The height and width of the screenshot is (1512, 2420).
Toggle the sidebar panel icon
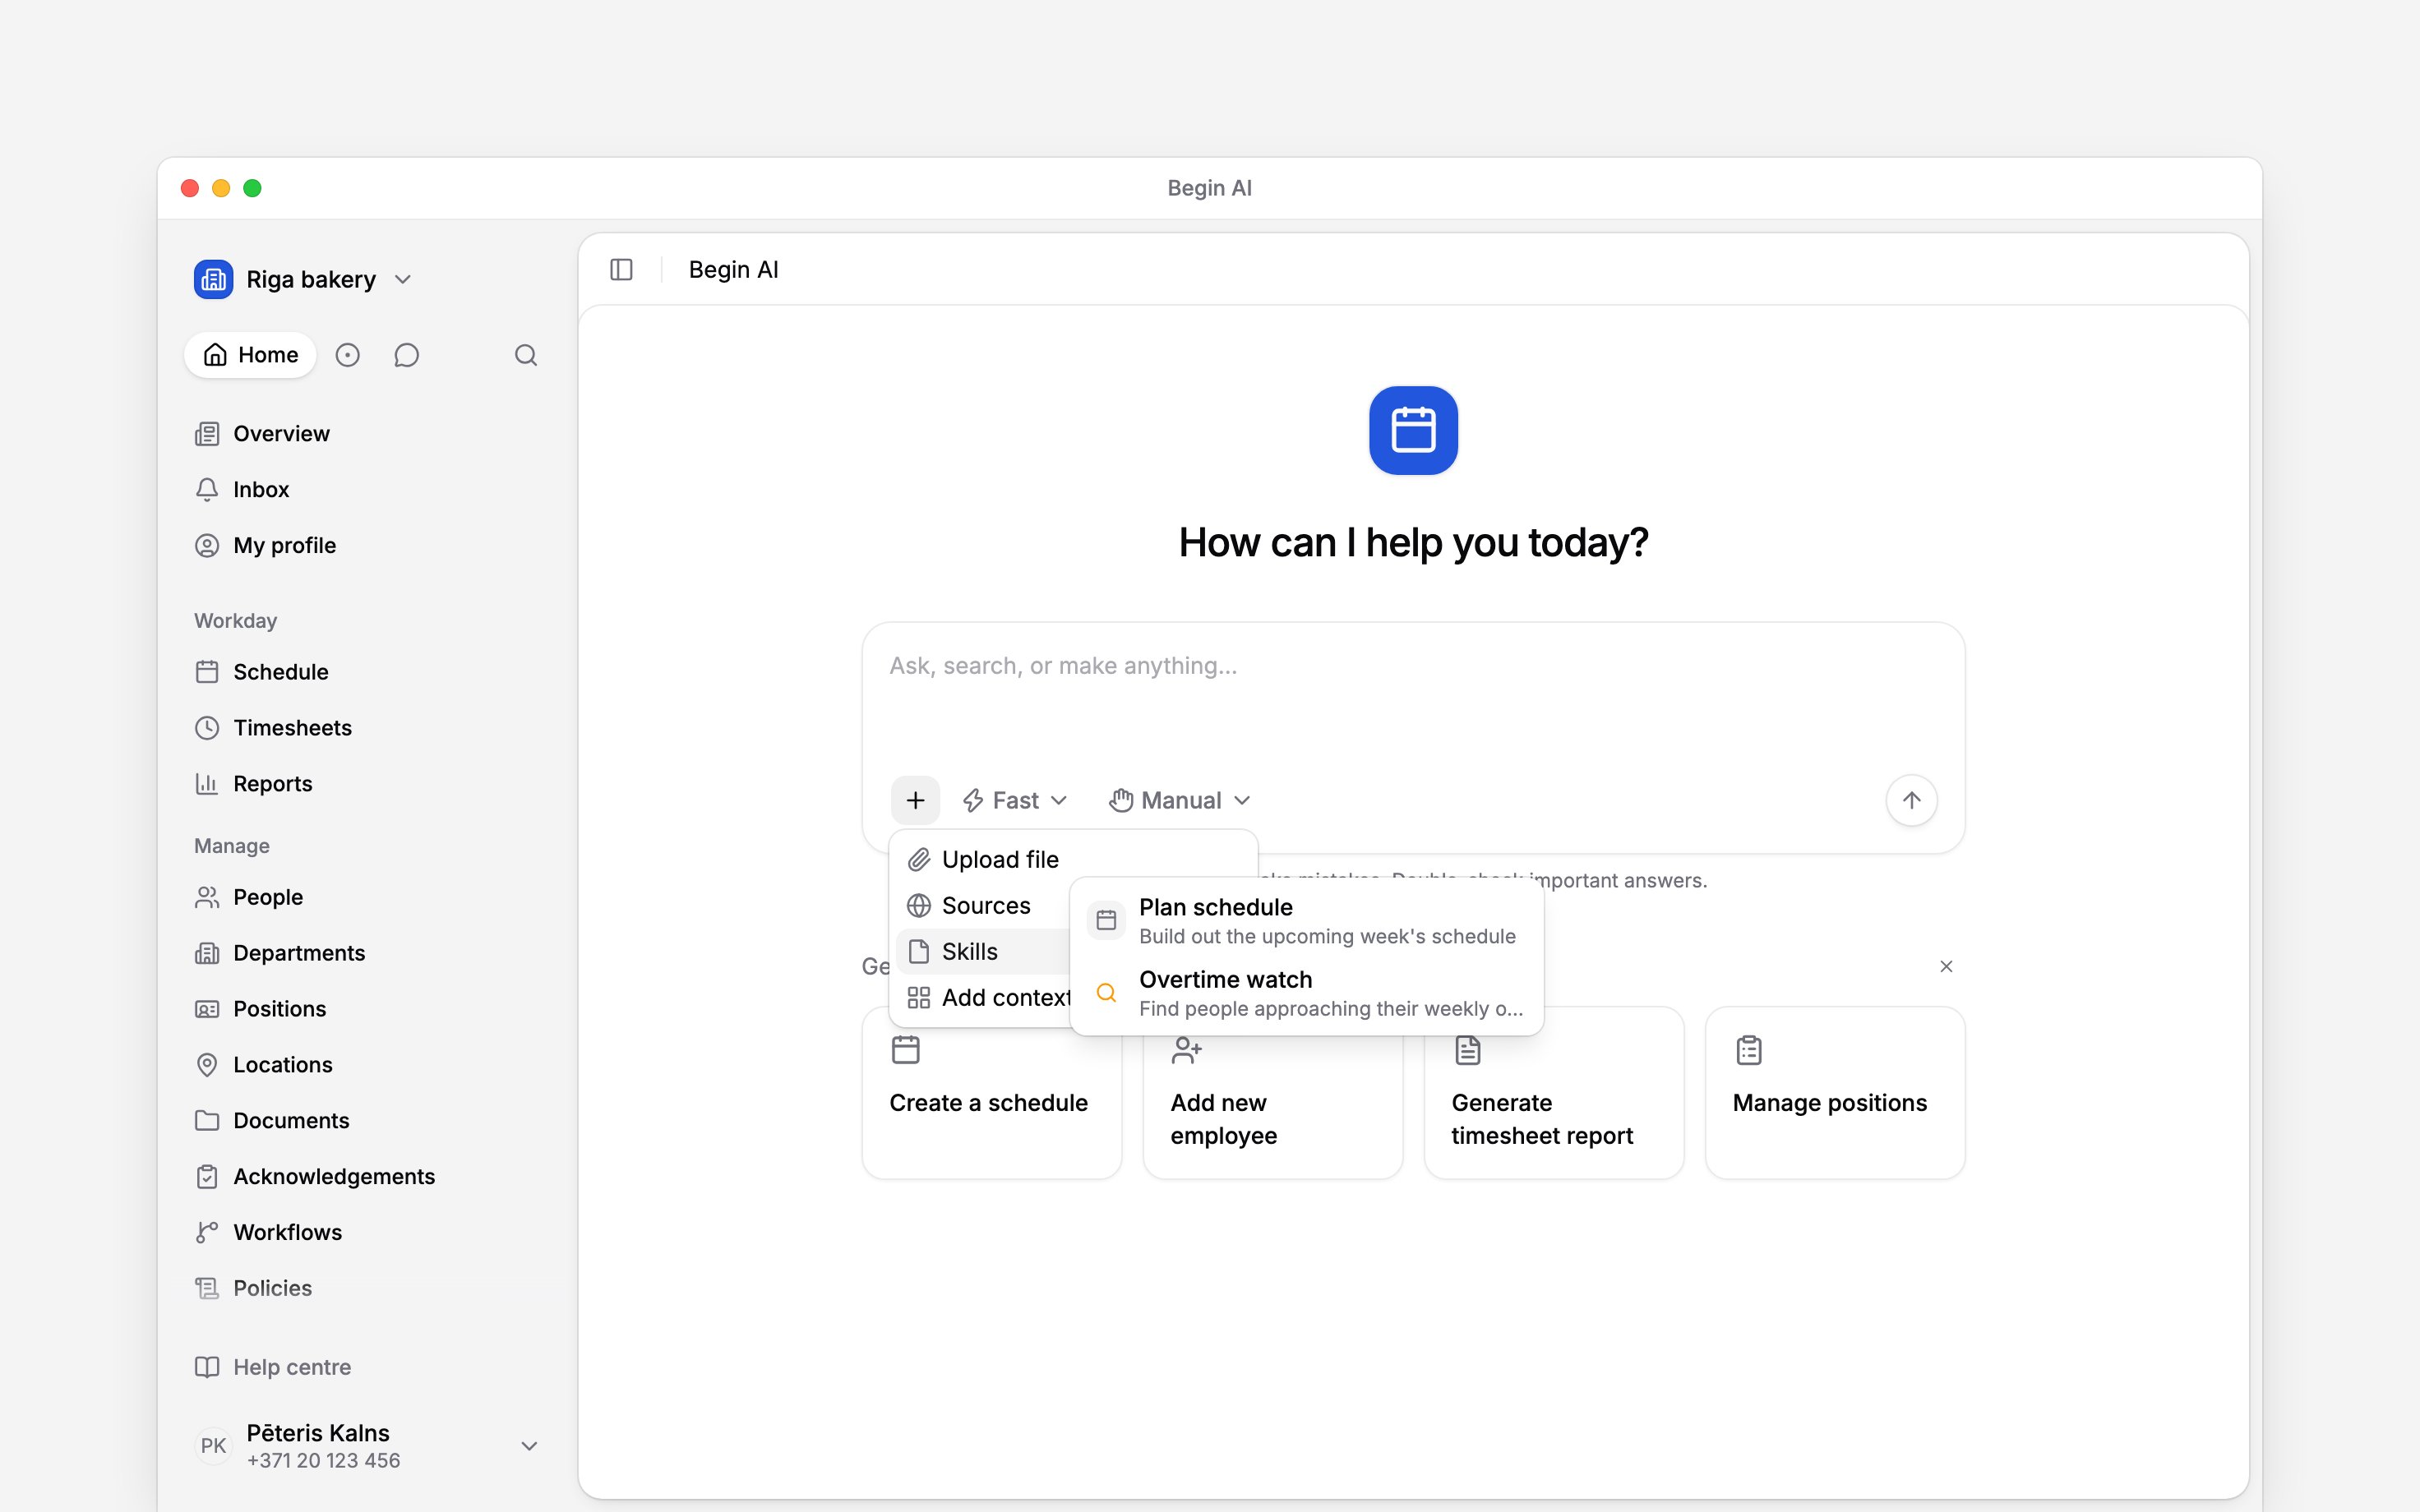(621, 270)
